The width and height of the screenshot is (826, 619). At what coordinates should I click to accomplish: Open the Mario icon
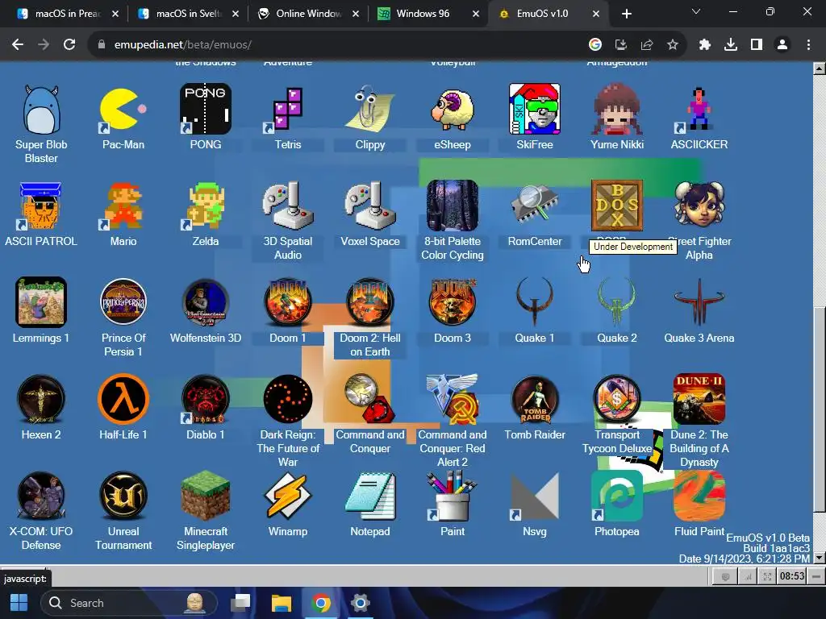tap(123, 206)
